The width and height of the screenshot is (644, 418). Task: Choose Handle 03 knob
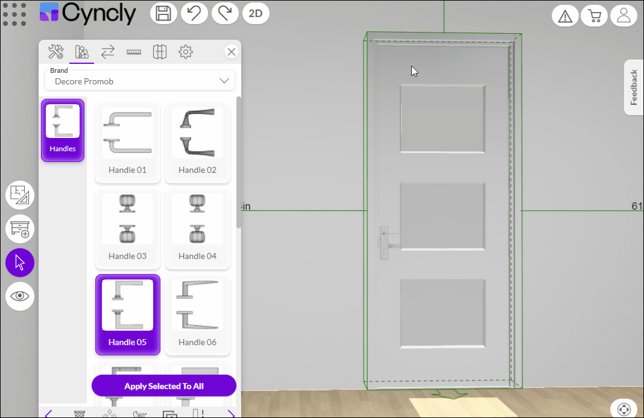128,229
